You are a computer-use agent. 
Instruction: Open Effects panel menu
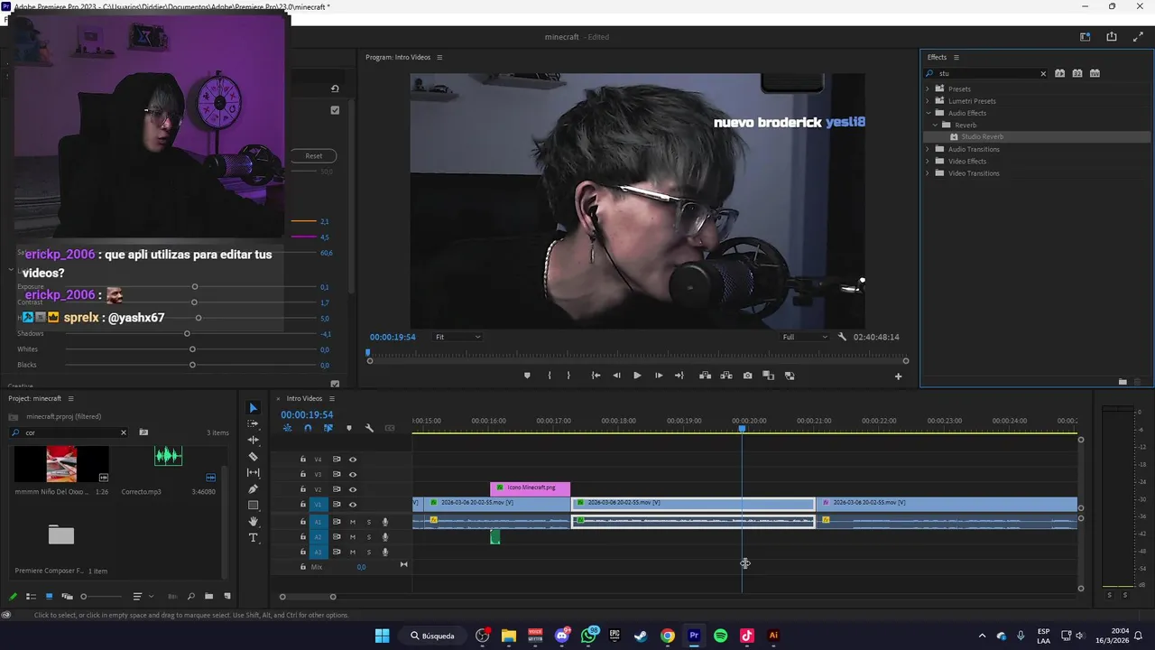click(x=956, y=58)
